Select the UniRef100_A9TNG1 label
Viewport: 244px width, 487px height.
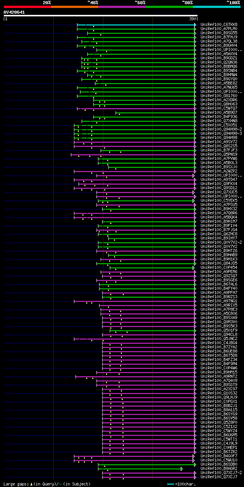218,301
